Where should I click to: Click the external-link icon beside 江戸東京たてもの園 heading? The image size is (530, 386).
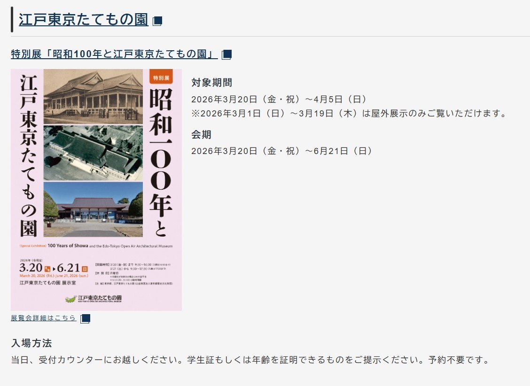(158, 21)
